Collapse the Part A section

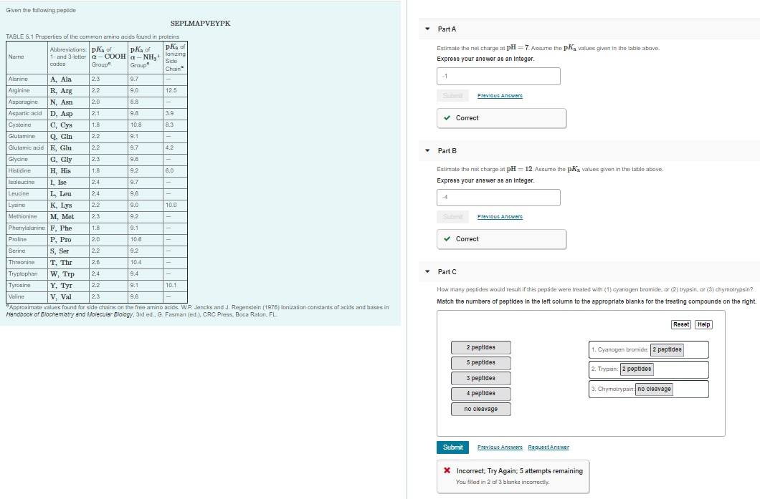(x=427, y=29)
